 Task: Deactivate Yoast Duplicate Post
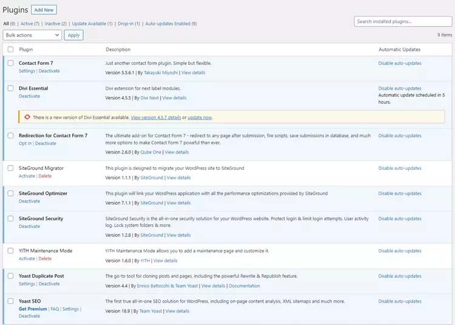tap(49, 284)
